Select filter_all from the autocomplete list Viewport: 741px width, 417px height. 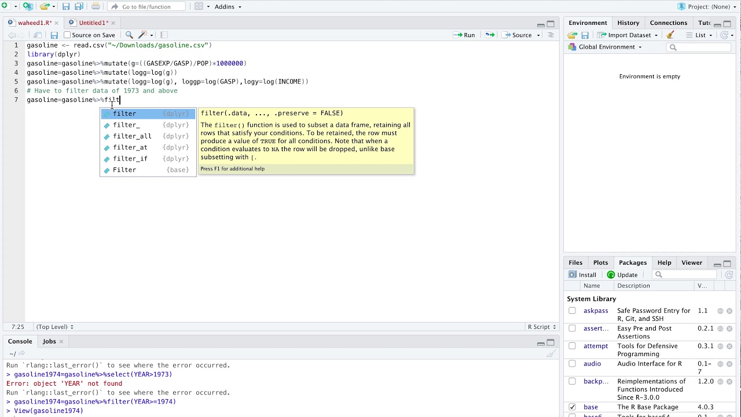tap(148, 136)
